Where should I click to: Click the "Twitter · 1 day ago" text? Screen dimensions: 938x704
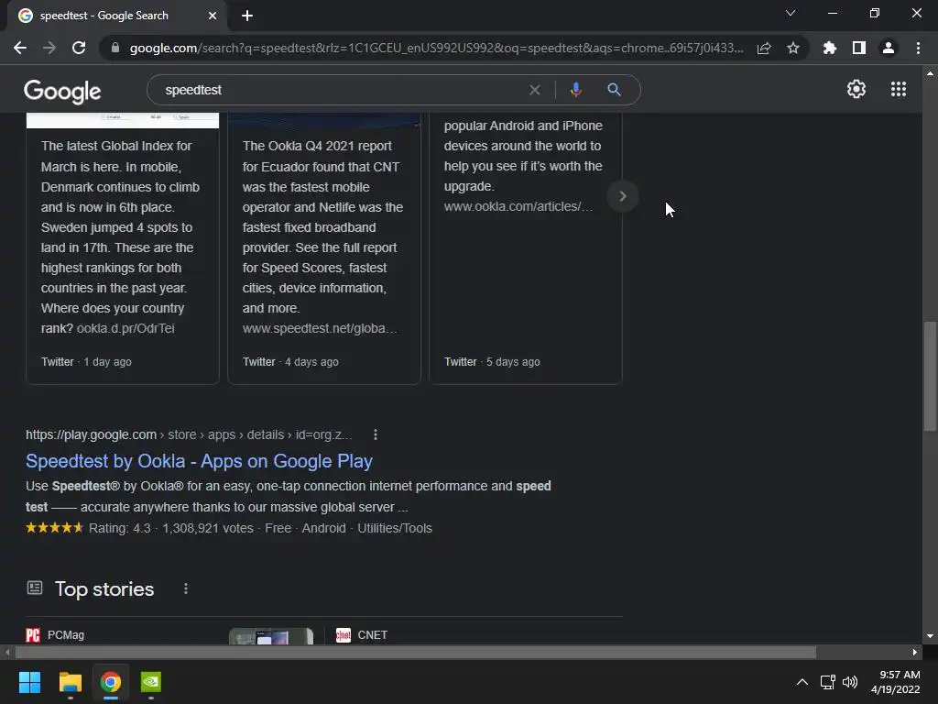pyautogui.click(x=86, y=361)
